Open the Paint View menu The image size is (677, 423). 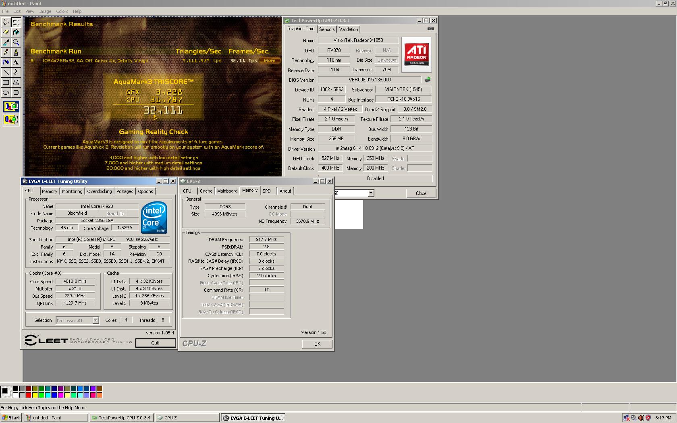point(30,11)
